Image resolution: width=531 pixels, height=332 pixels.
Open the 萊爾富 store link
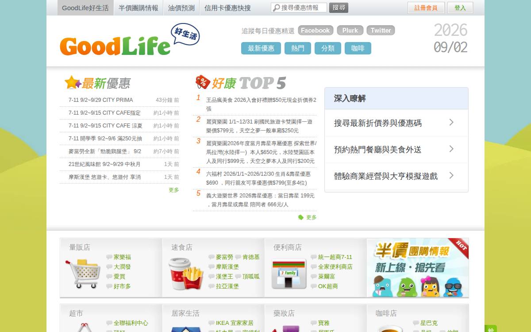(327, 277)
